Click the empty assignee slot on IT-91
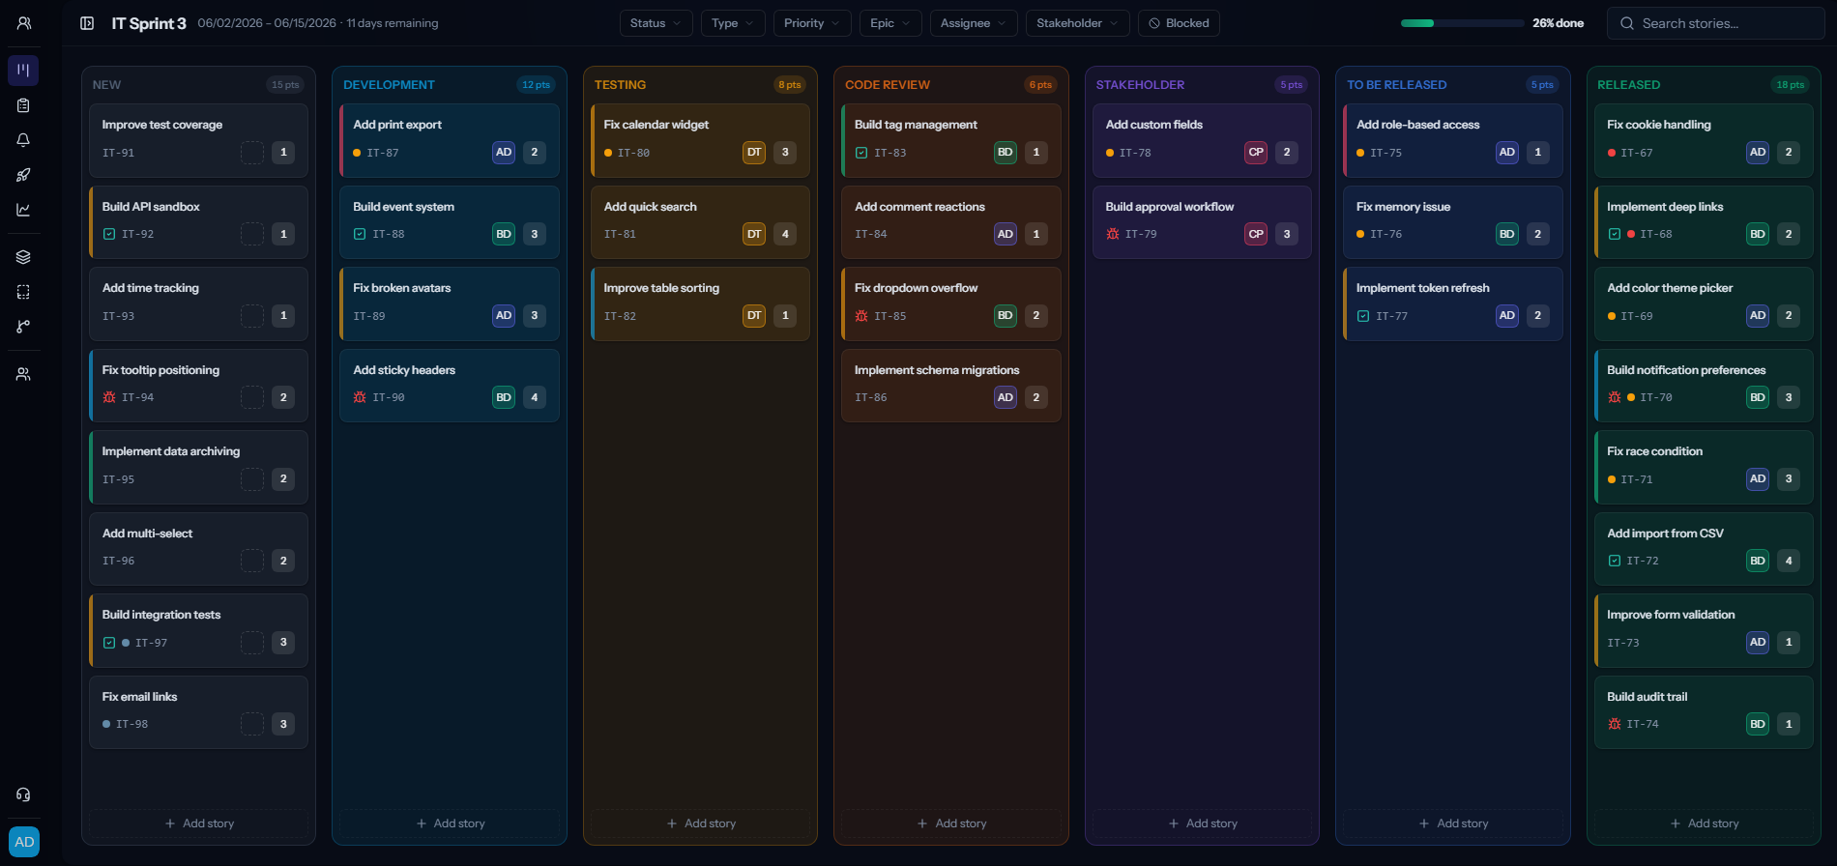 pos(252,152)
